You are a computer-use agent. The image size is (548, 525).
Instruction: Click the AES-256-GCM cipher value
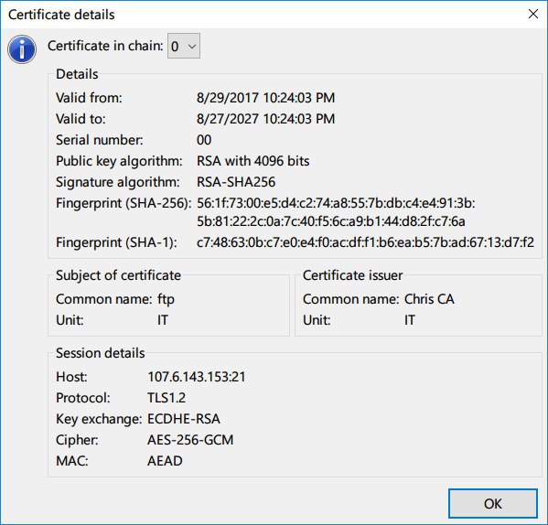click(x=190, y=440)
